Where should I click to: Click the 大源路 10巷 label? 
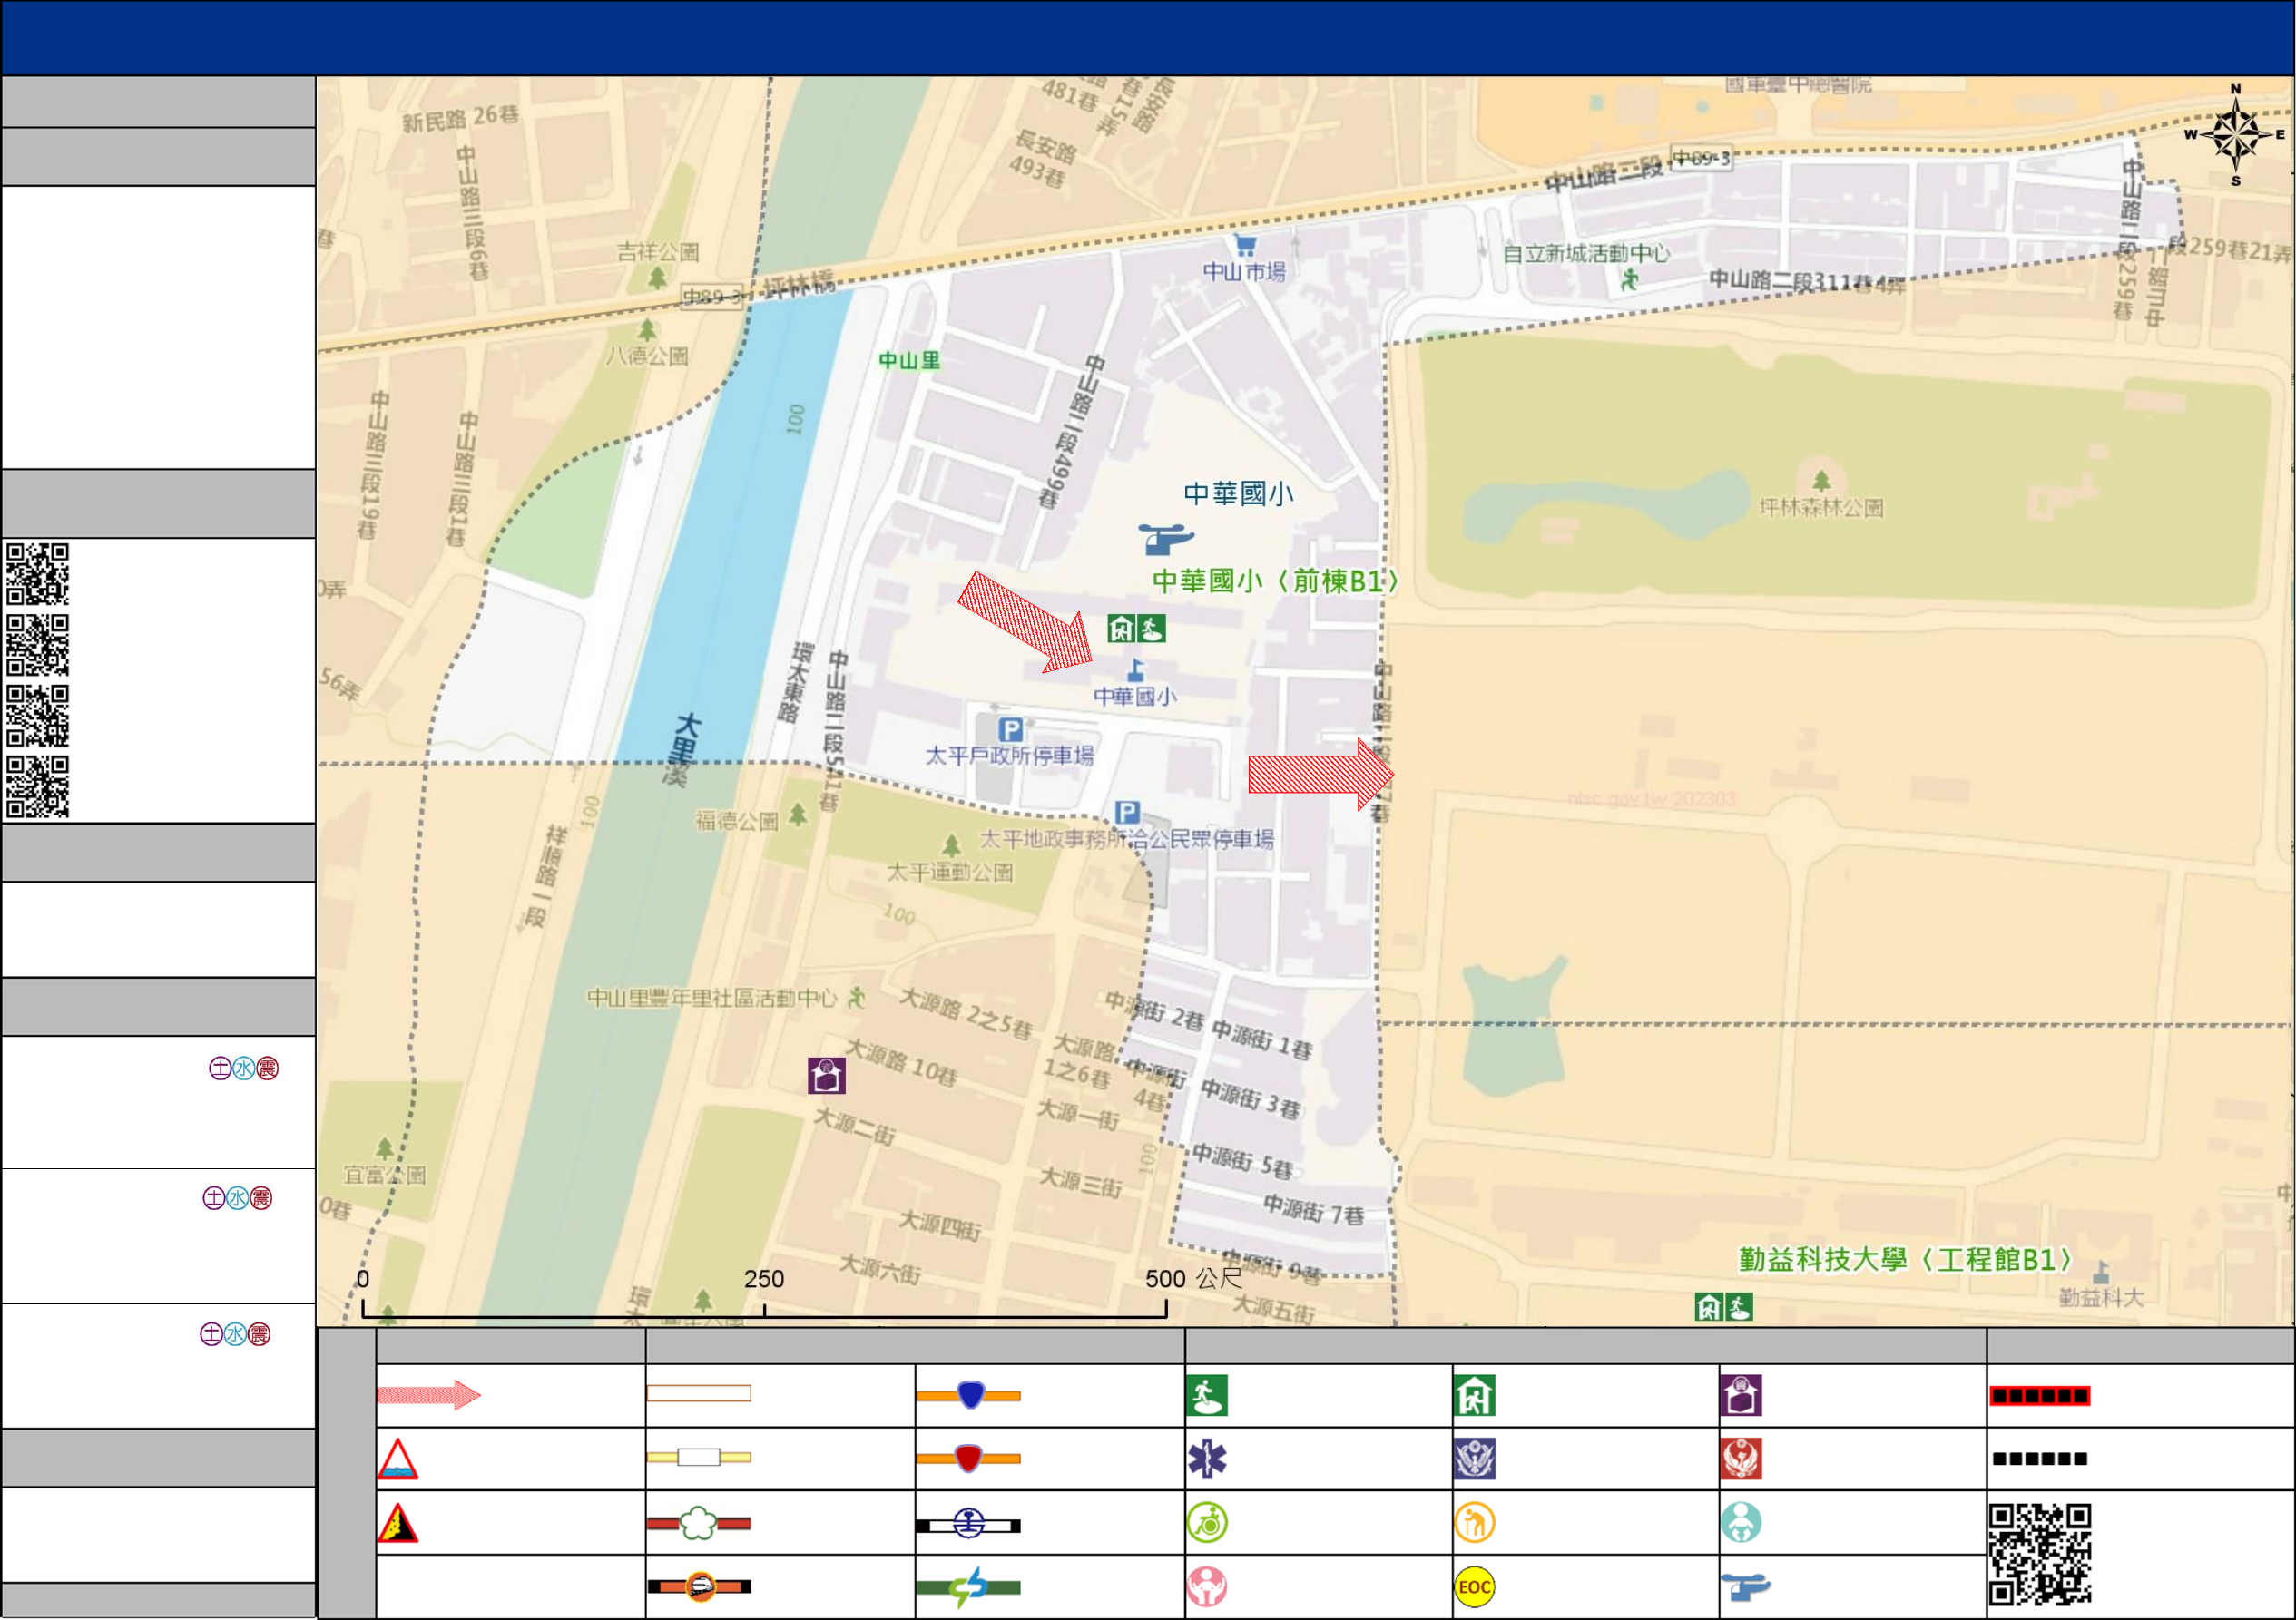tap(902, 1061)
